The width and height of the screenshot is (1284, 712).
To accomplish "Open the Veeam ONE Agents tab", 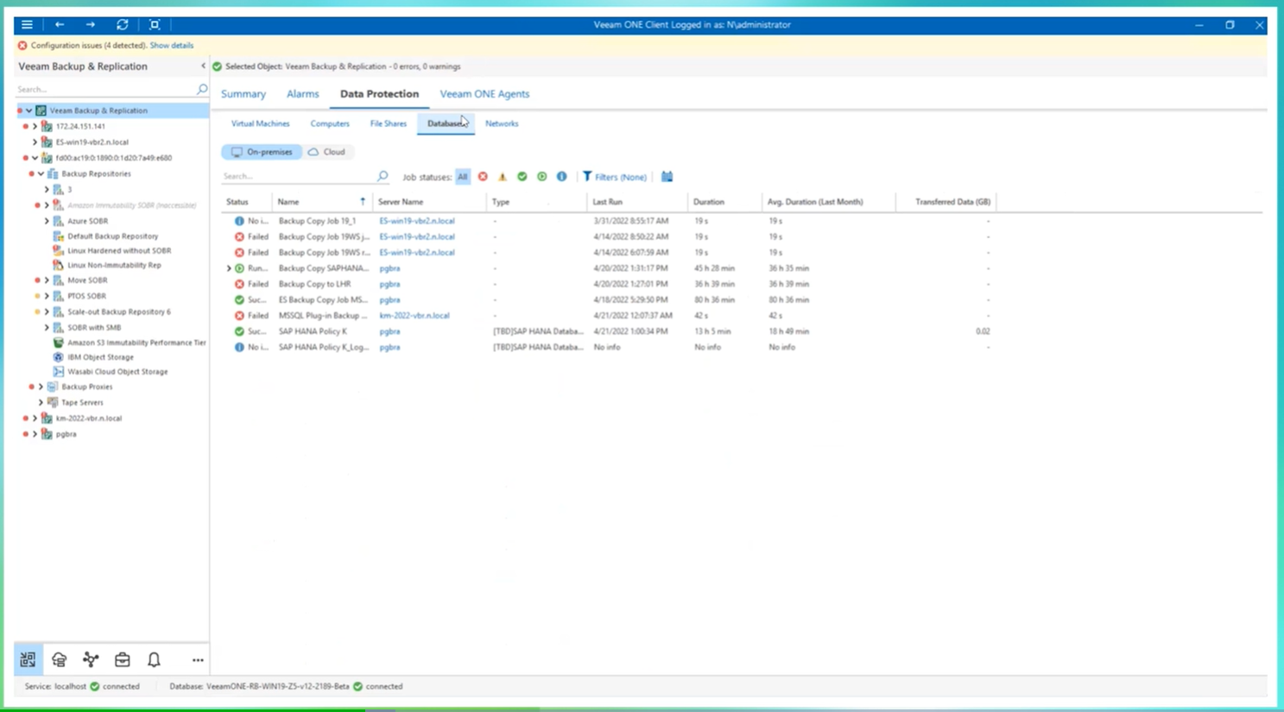I will point(484,94).
